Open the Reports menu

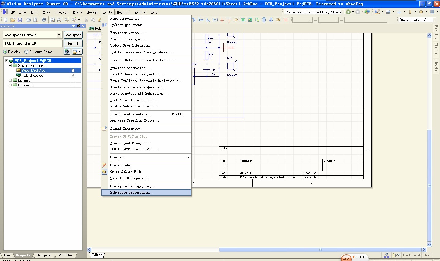123,12
